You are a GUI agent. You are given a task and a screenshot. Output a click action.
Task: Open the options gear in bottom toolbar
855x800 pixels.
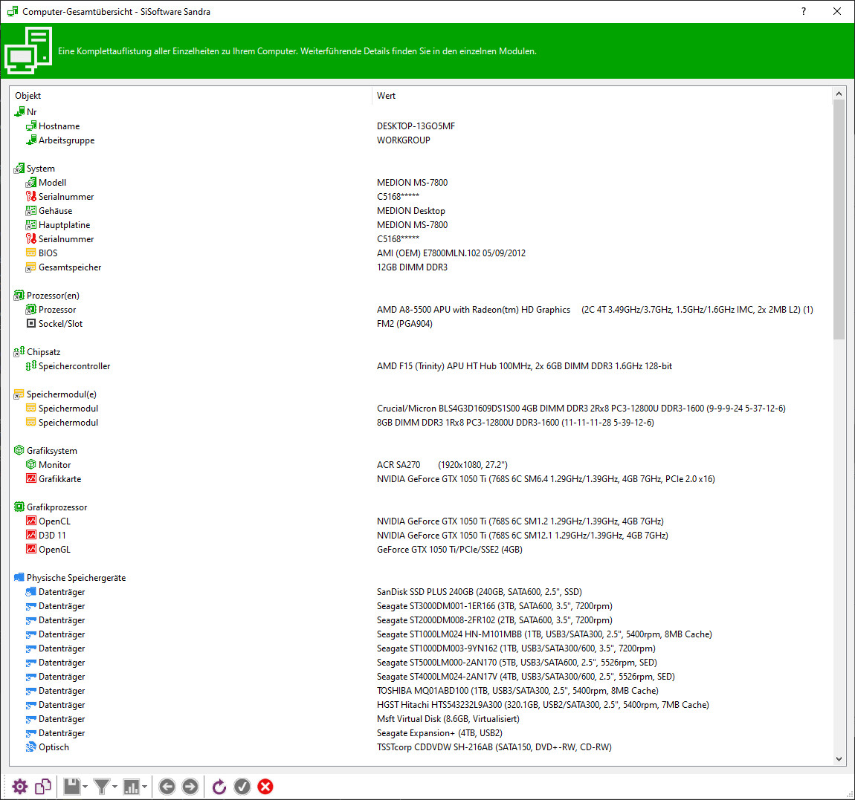click(x=19, y=787)
